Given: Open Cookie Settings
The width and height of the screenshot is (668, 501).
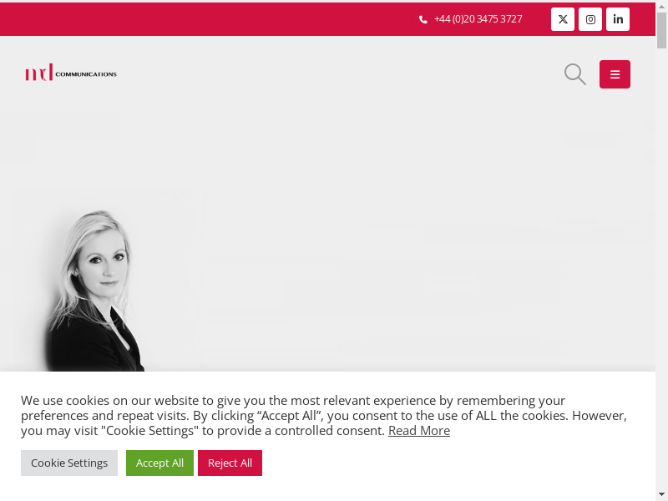Looking at the screenshot, I should tap(69, 463).
